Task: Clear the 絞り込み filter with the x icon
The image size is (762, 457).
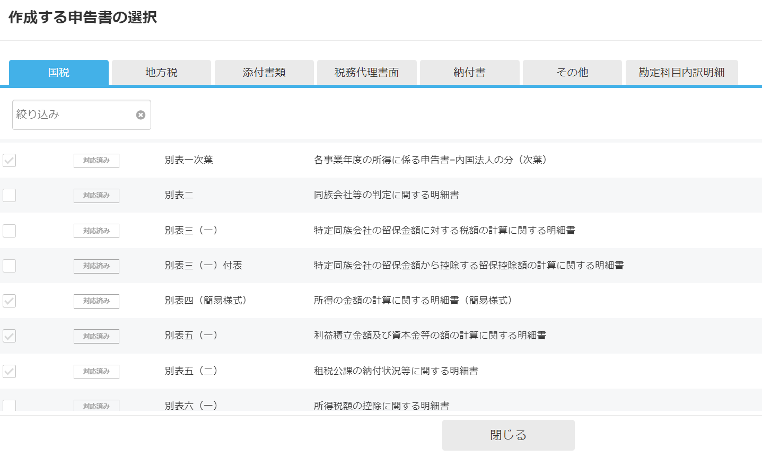Action: 141,115
